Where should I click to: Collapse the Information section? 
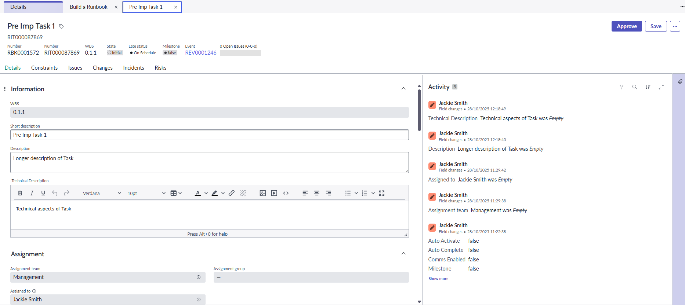click(x=403, y=89)
